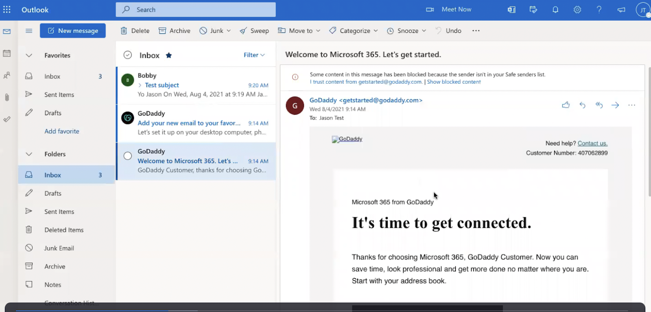
Task: Open Drafts under Favorites
Action: click(67, 113)
